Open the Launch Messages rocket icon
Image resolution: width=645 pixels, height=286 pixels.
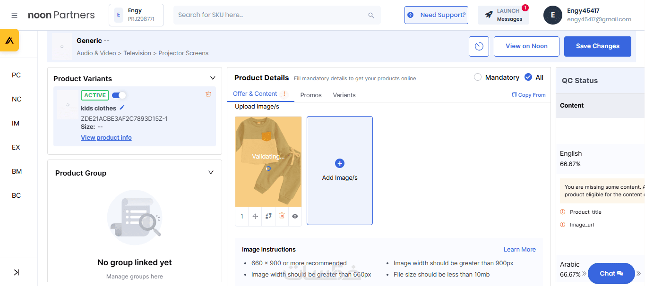click(x=489, y=15)
